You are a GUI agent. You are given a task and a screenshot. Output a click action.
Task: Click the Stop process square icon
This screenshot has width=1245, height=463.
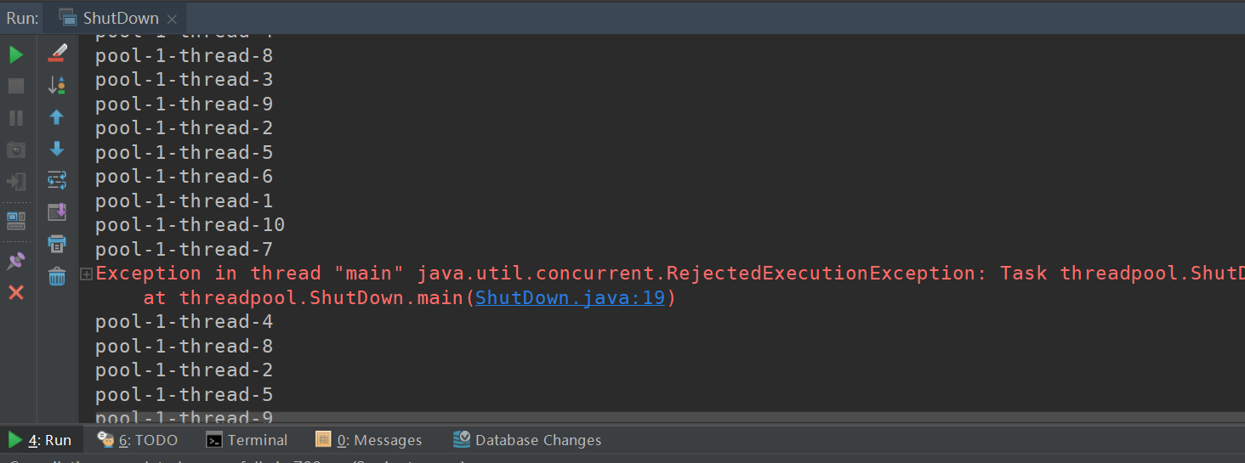point(15,86)
